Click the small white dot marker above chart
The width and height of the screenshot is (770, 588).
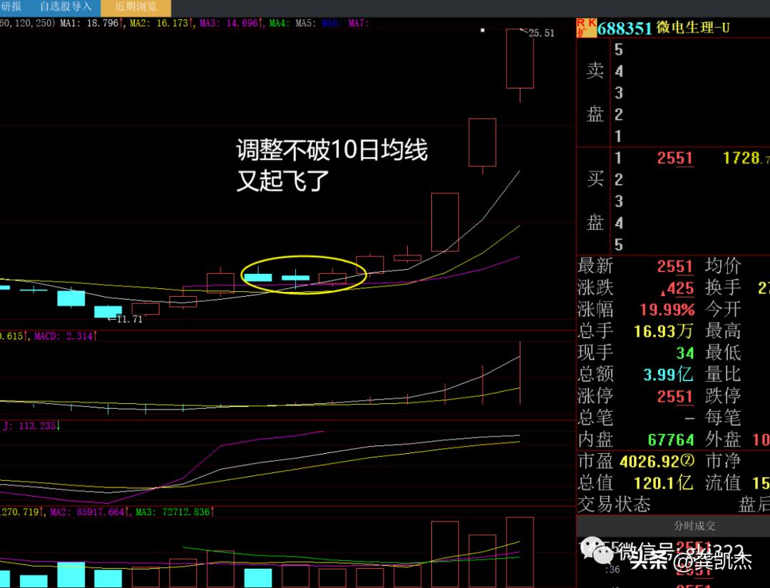click(483, 31)
